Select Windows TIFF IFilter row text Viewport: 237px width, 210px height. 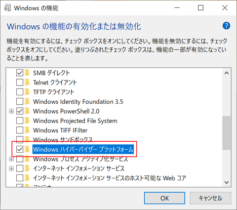pos(60,130)
